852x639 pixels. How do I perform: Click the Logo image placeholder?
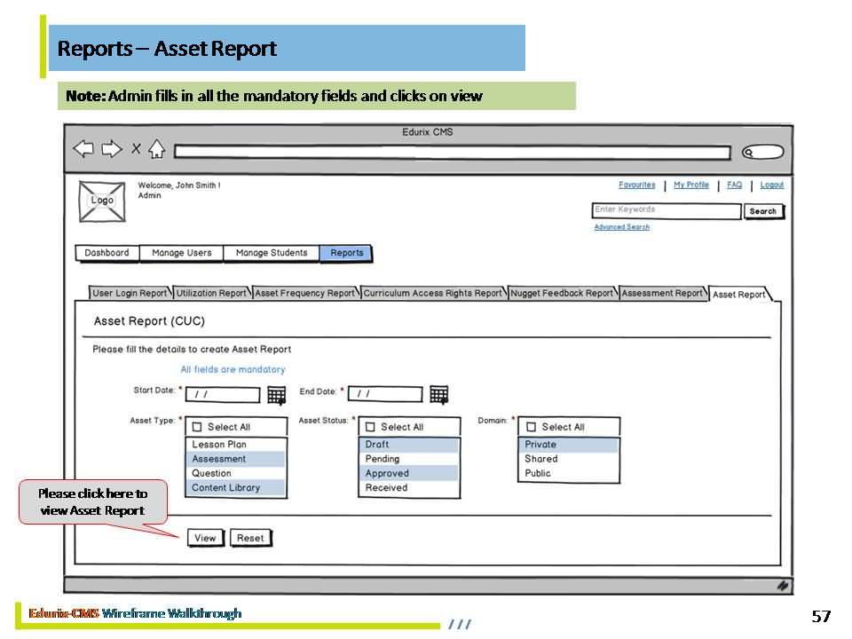click(102, 201)
